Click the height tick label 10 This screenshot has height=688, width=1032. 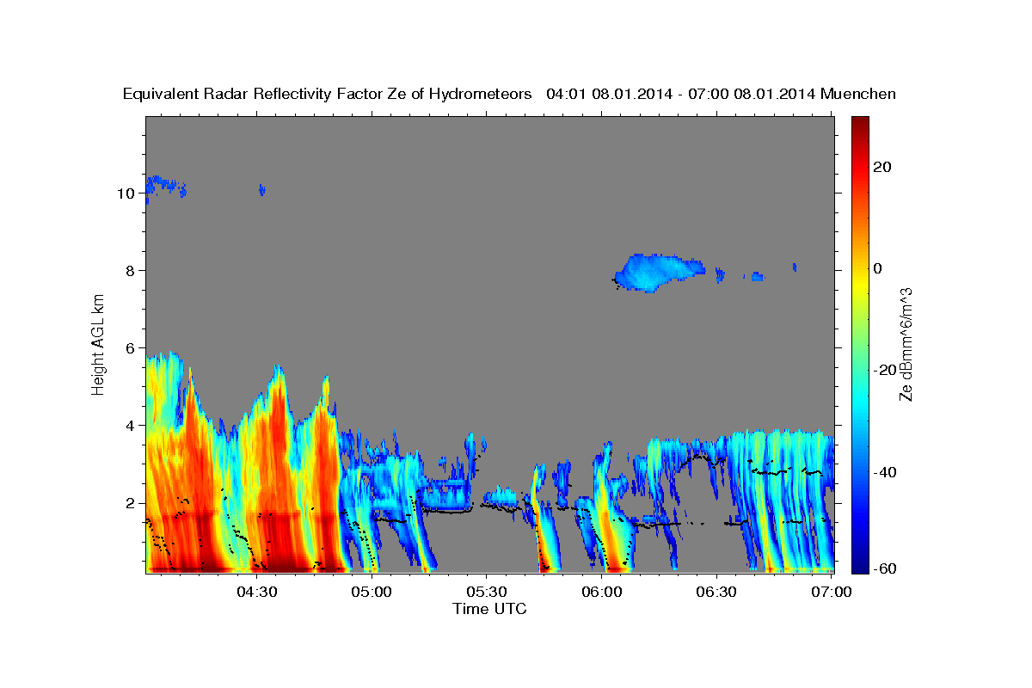pos(126,193)
